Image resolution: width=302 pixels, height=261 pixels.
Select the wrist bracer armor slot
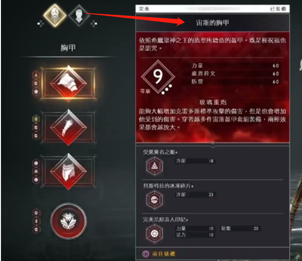68,127
